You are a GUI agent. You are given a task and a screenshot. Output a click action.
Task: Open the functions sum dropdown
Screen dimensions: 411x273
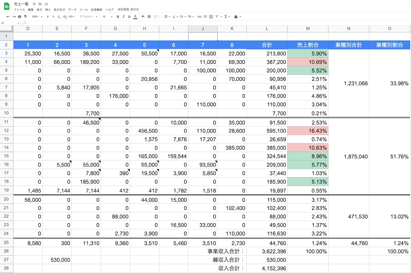(226, 16)
